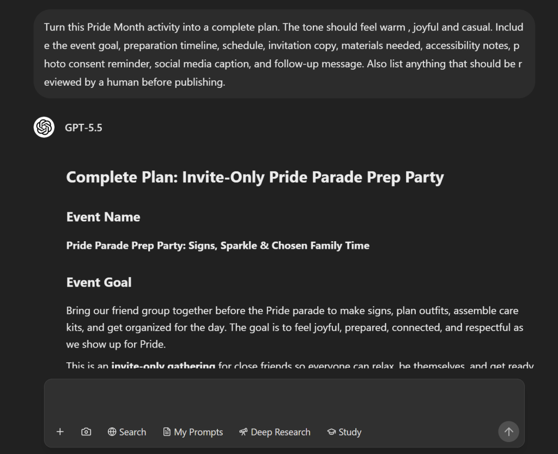This screenshot has height=454, width=558.
Task: Turn on Study mode
Action: (x=344, y=432)
